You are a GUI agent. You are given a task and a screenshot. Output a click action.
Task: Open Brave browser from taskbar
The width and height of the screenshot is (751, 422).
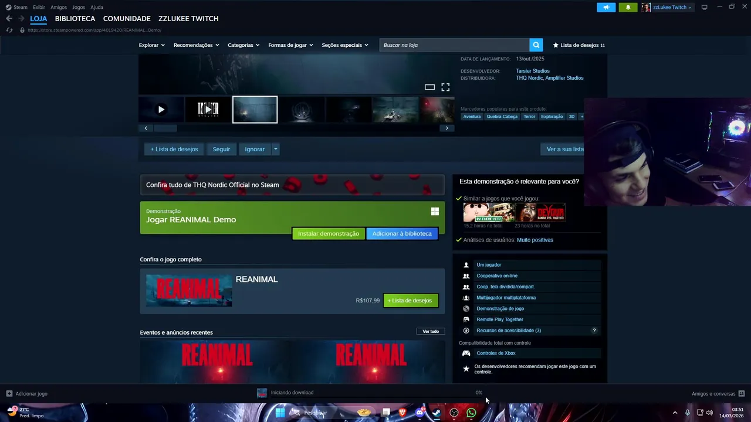coord(402,413)
